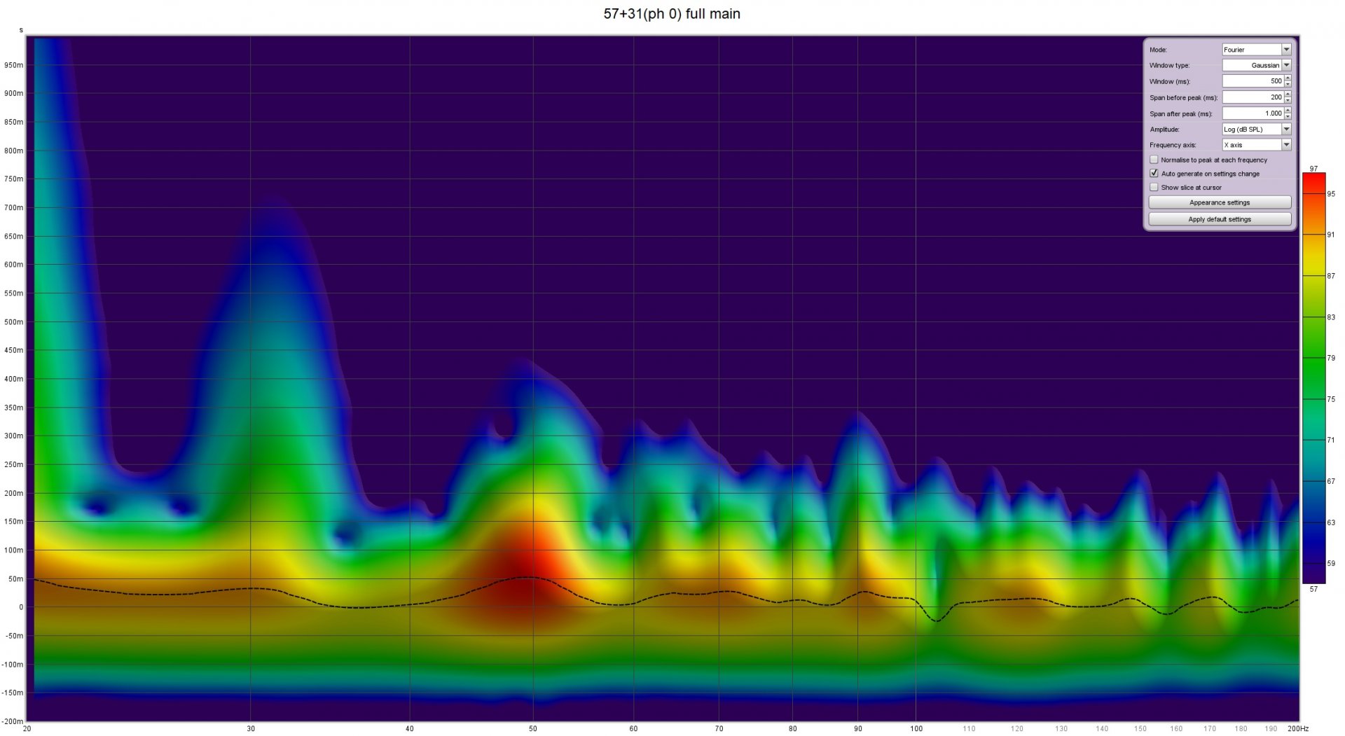This screenshot has width=1345, height=736.
Task: Click the '-200m' time axis label
Action: pos(12,721)
